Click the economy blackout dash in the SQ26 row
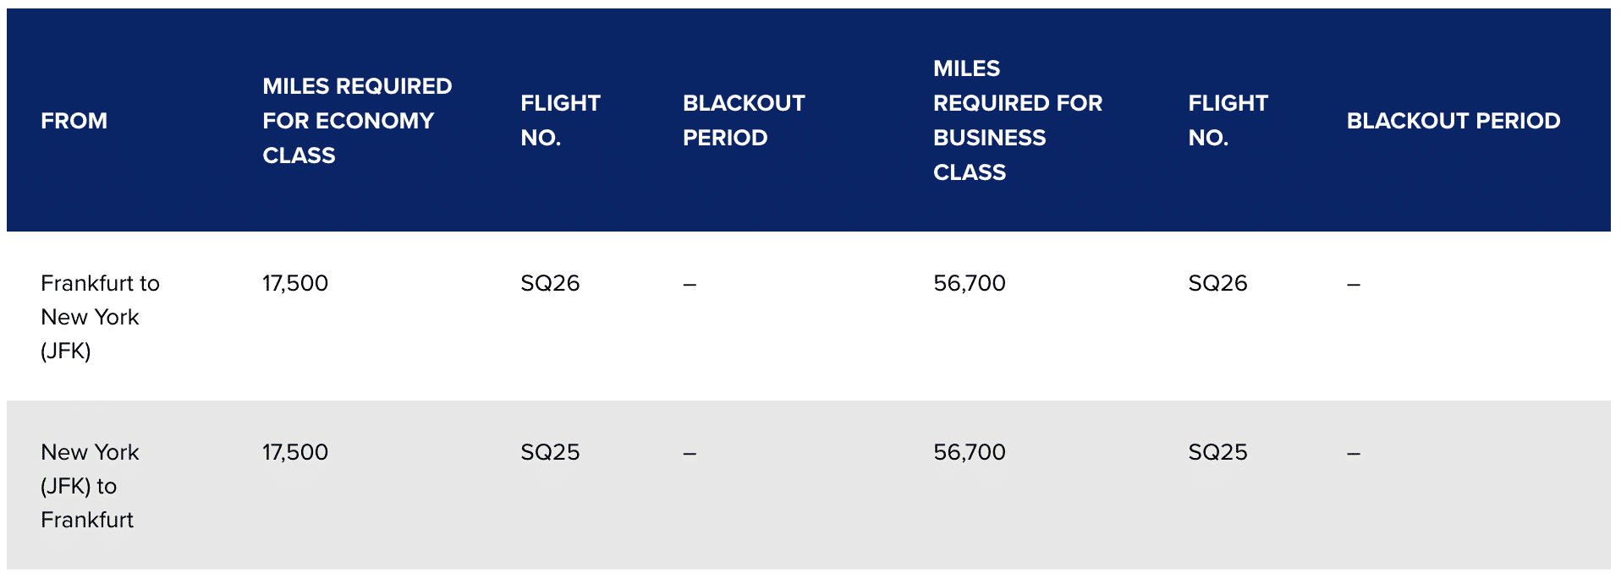Viewport: 1621px width, 578px height. coord(690,285)
